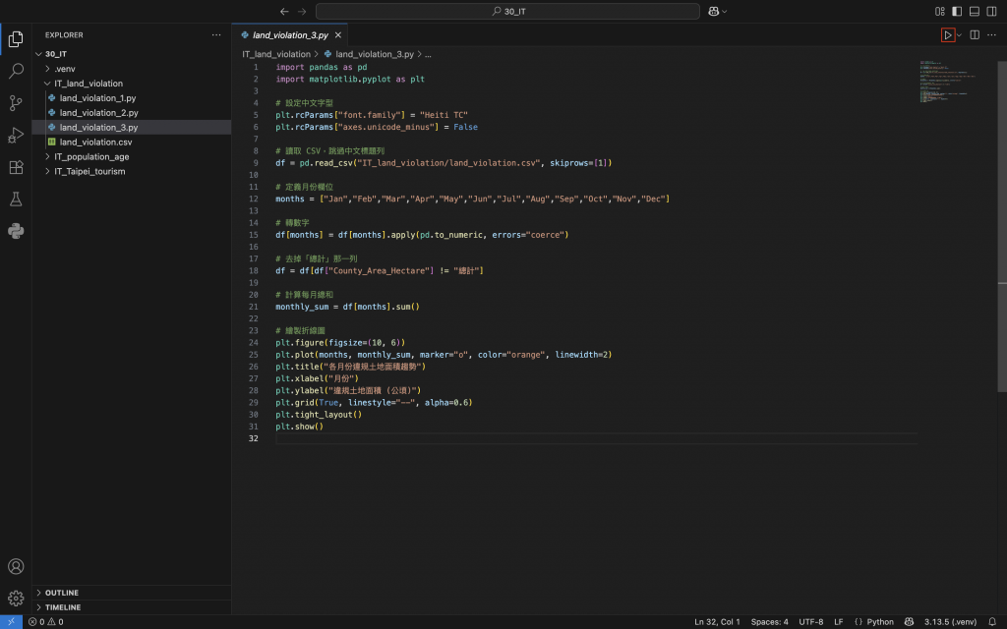Image resolution: width=1007 pixels, height=629 pixels.
Task: Open the run options dropdown arrow
Action: [x=959, y=34]
